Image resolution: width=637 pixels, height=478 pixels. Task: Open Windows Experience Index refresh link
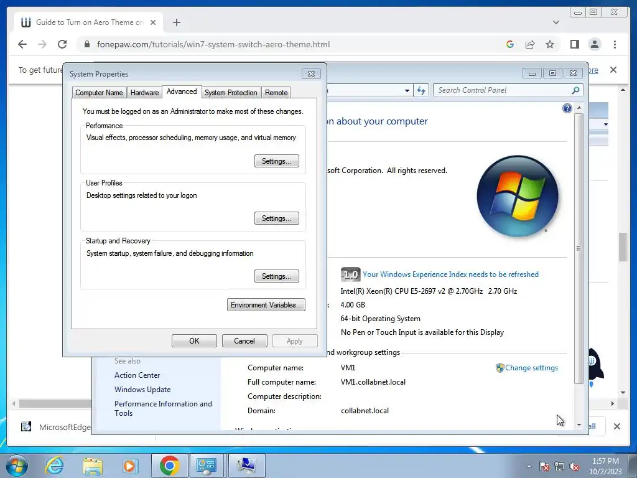450,274
